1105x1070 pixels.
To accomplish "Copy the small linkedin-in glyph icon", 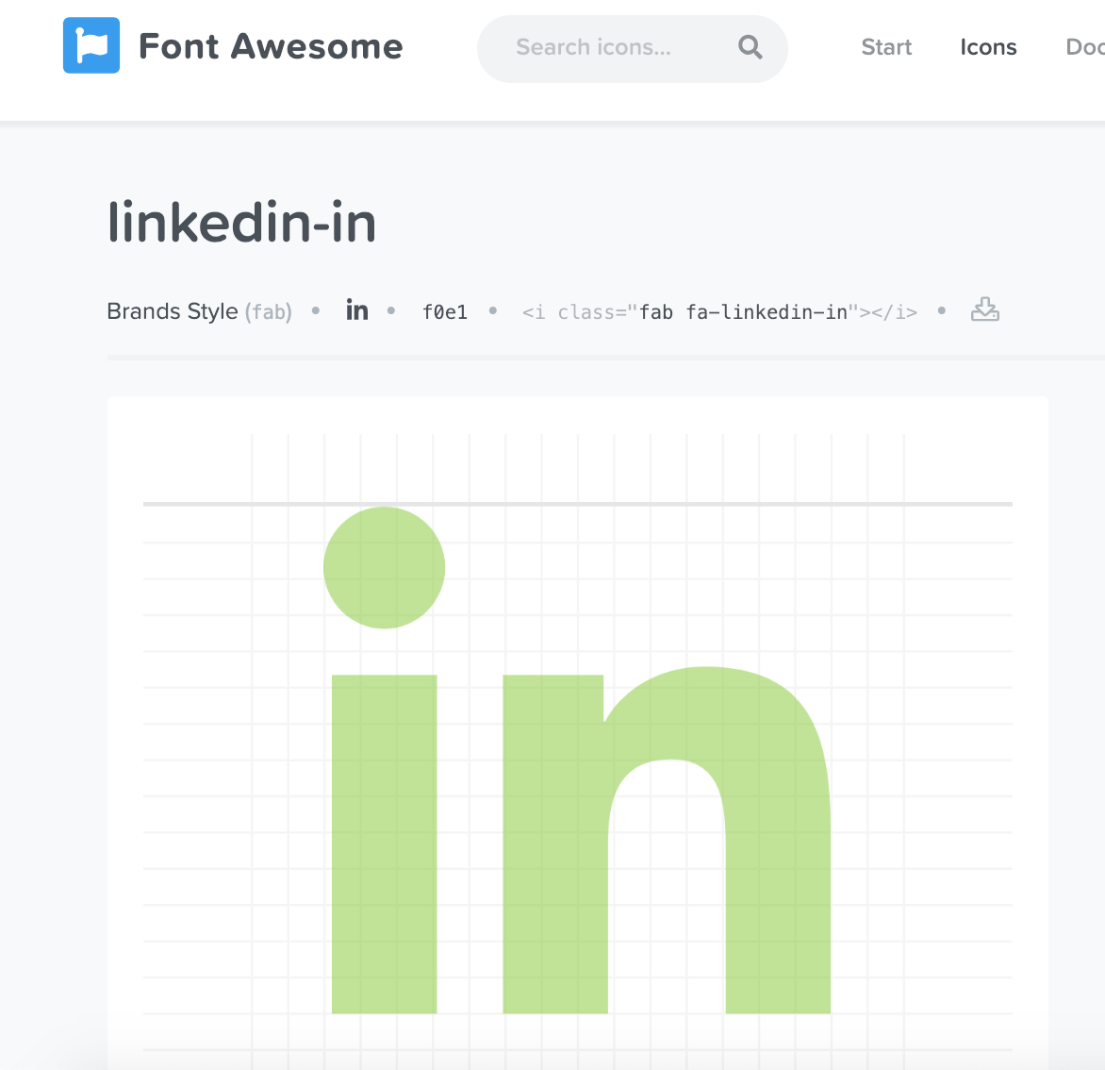I will click(357, 310).
